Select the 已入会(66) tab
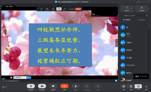Screen dimensions: 151x92 coord(127,20)
